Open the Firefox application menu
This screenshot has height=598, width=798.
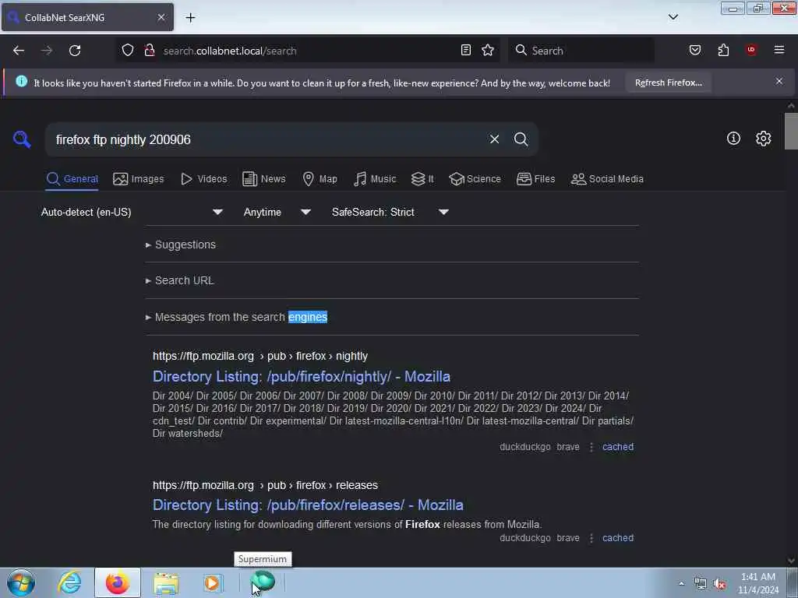tap(779, 50)
